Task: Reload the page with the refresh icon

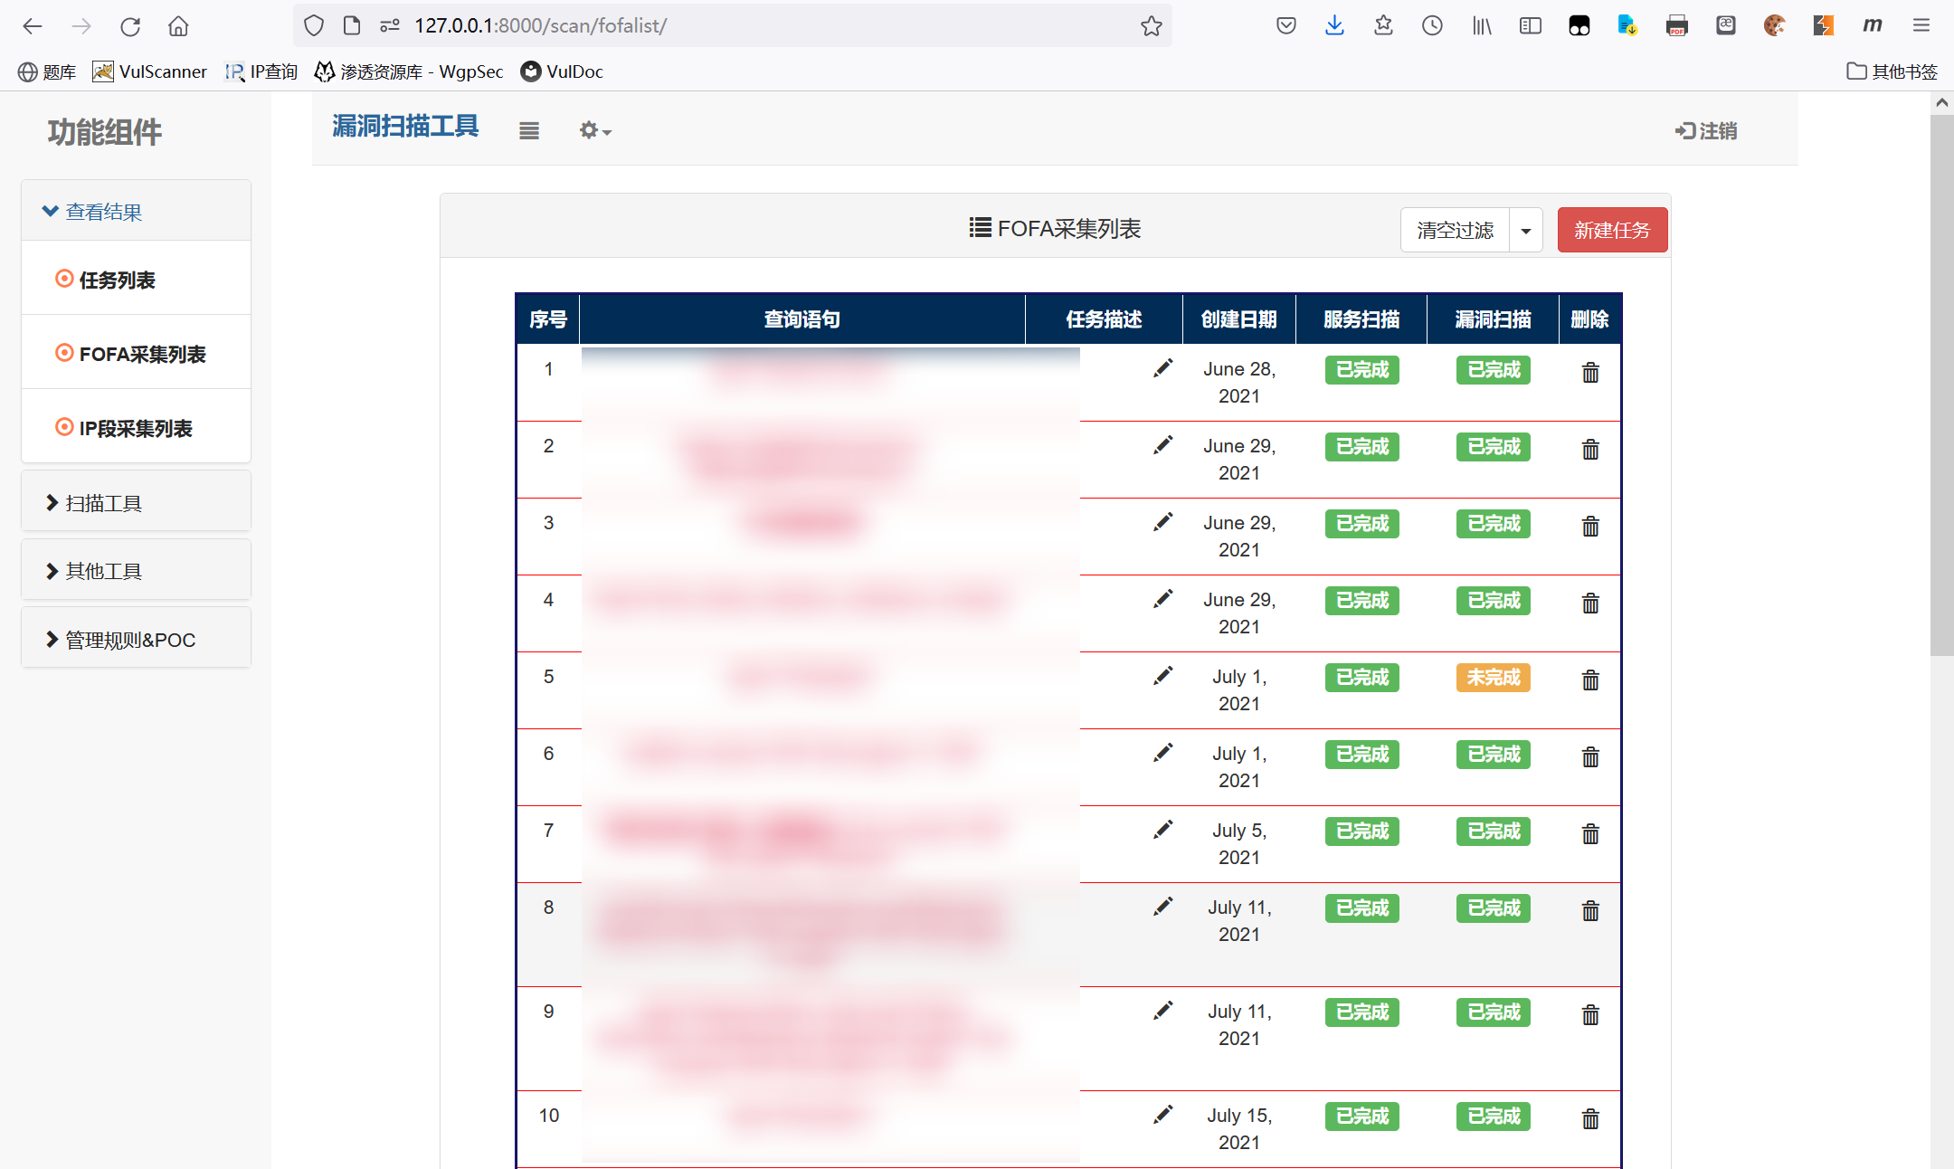Action: pyautogui.click(x=130, y=26)
